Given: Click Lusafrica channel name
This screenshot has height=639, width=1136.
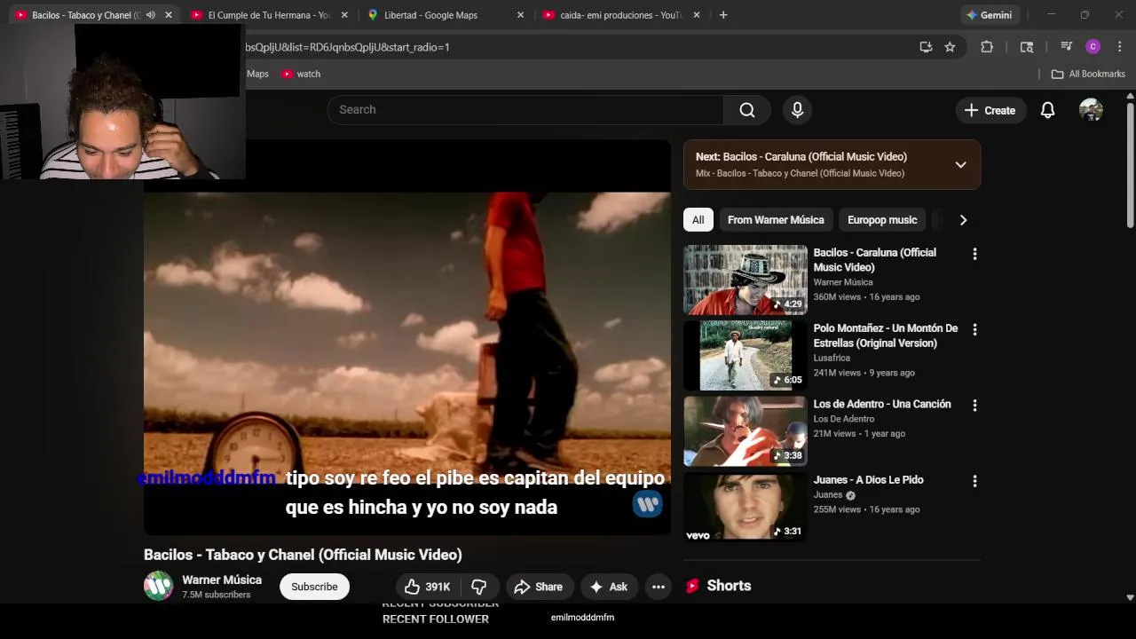Looking at the screenshot, I should (x=832, y=359).
